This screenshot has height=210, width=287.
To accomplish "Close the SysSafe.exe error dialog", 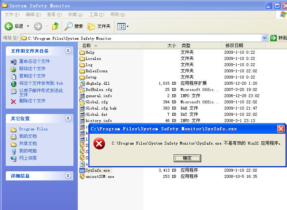I will [x=280, y=129].
